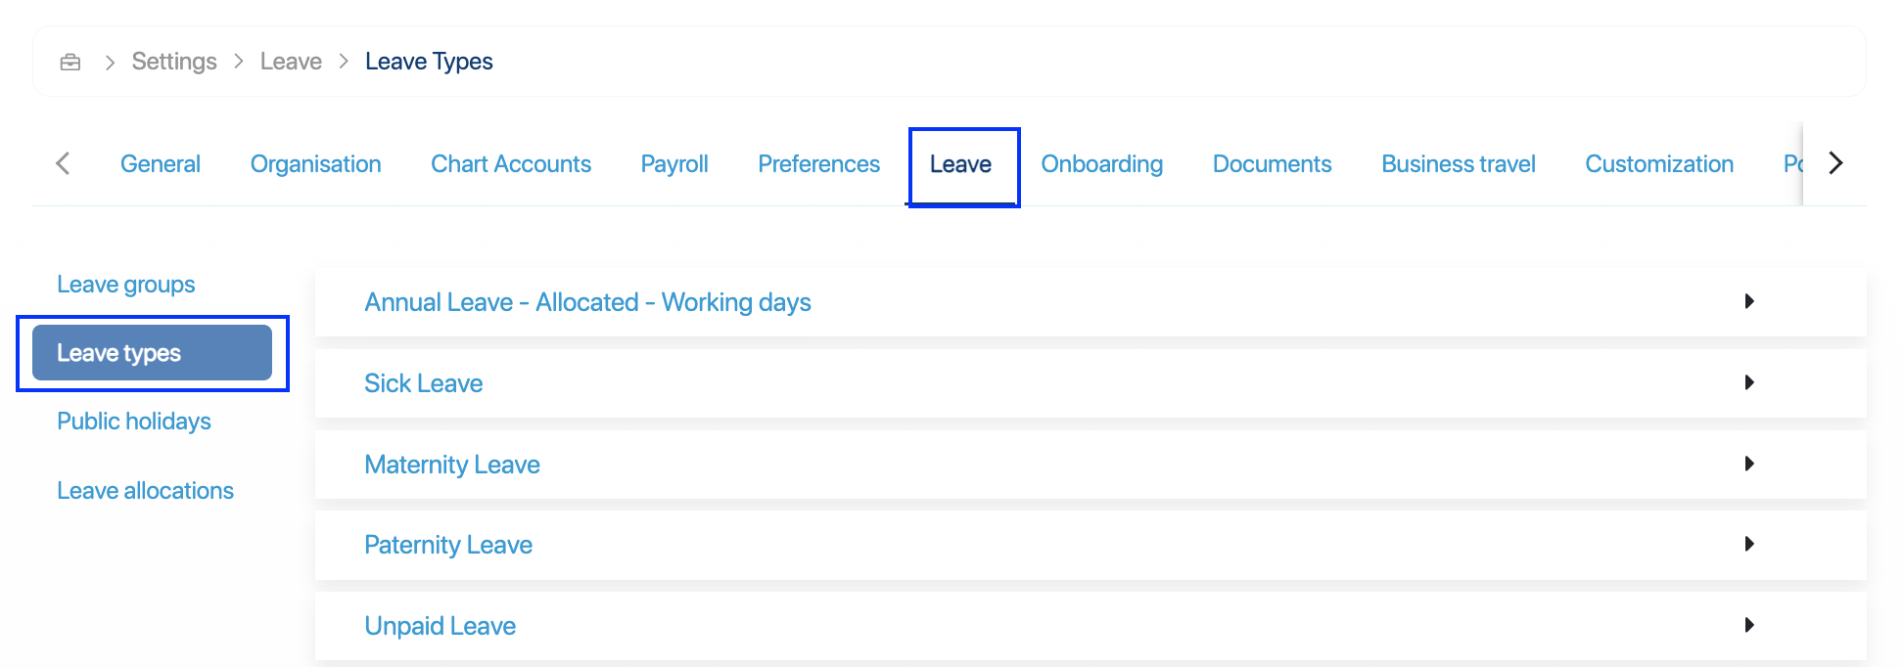This screenshot has height=667, width=1903.
Task: Open Leave groups in the sidebar
Action: (126, 285)
